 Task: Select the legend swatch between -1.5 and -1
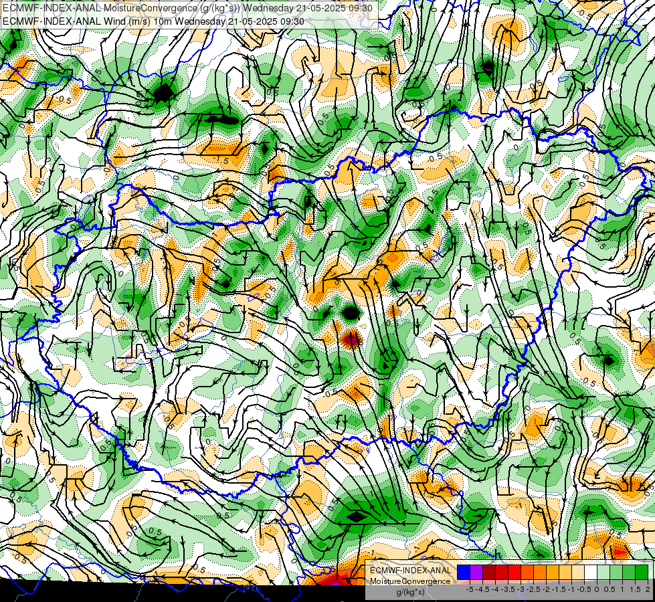click(565, 572)
